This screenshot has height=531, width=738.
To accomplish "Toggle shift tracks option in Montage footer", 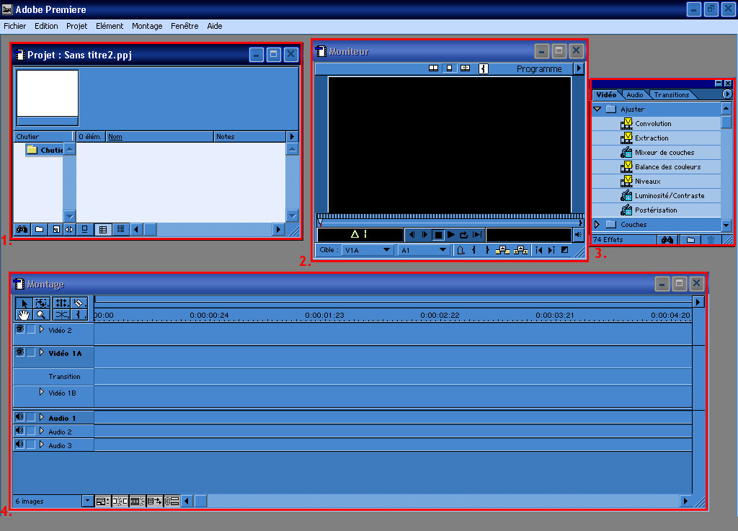I will click(x=154, y=501).
